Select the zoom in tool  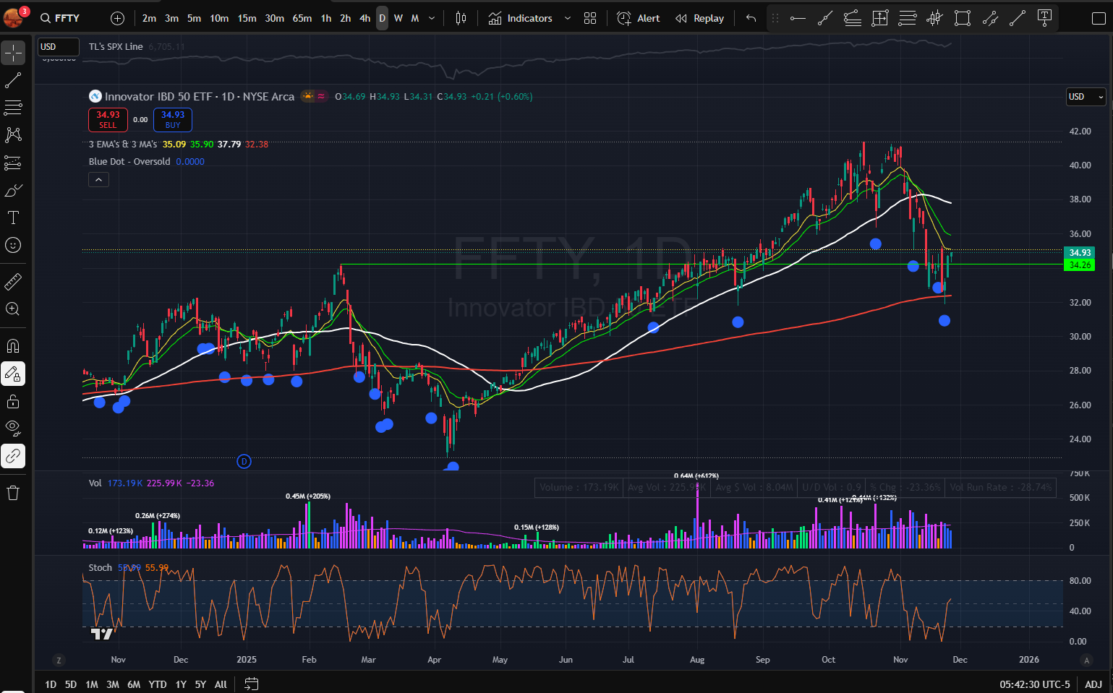pyautogui.click(x=13, y=309)
